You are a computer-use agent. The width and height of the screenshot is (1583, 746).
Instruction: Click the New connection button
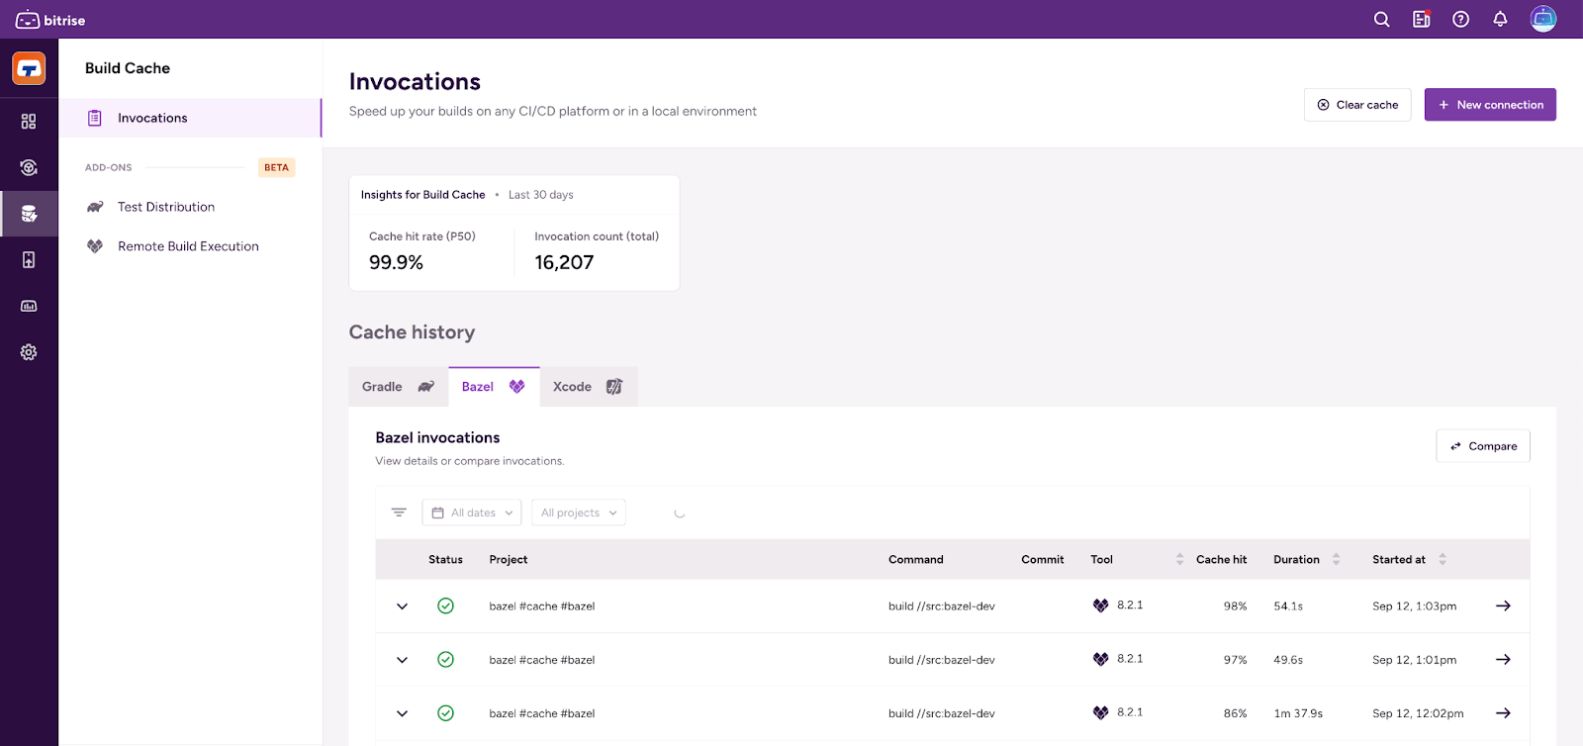[1489, 105]
